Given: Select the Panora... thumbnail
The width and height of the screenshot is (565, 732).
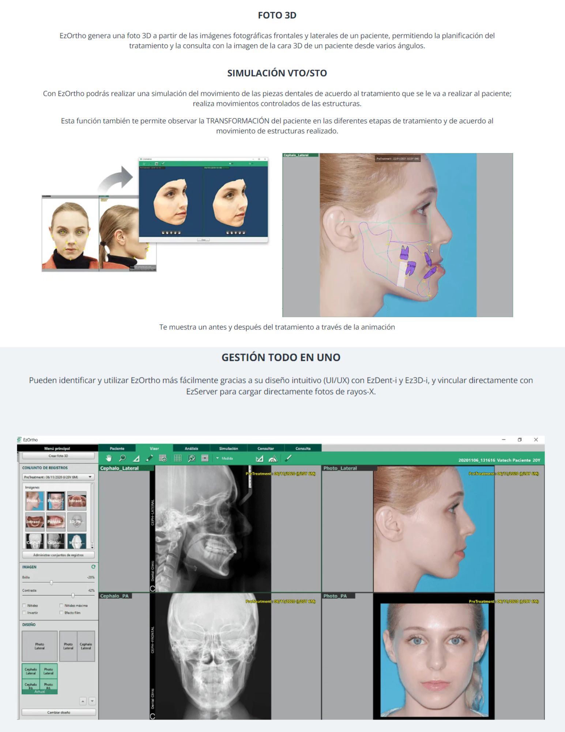Looking at the screenshot, I should pyautogui.click(x=56, y=522).
